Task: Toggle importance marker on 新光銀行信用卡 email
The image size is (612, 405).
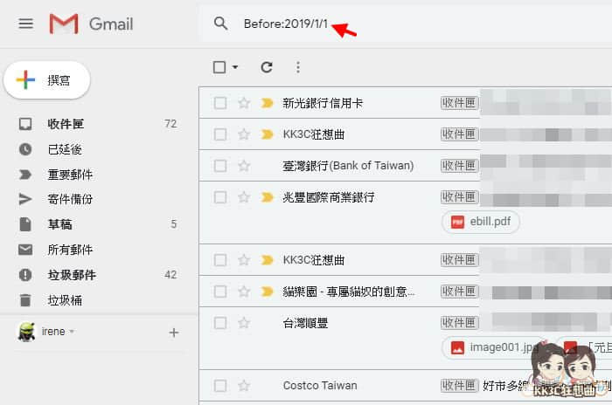Action: click(x=268, y=103)
